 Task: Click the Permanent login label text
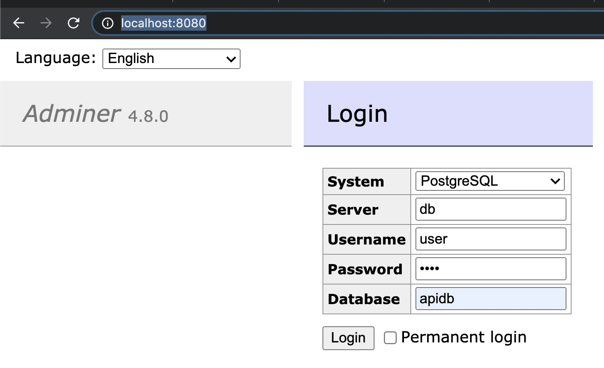[x=464, y=337]
